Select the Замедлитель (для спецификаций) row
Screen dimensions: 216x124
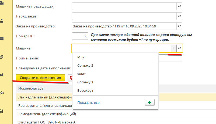click(47, 114)
